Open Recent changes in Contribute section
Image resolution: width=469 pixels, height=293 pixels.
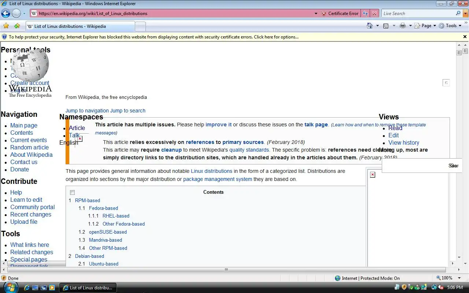point(31,214)
